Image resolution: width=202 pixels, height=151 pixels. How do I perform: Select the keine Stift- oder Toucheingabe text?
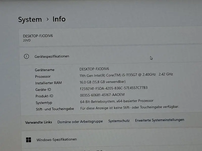130,107
